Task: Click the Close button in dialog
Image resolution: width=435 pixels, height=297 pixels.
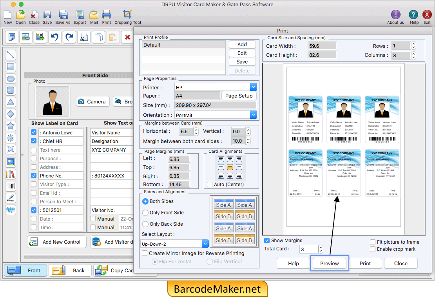Action: pyautogui.click(x=401, y=263)
